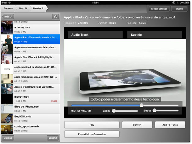Click the video playback position slider knob
This screenshot has width=192, height=144.
pyautogui.click(x=141, y=105)
